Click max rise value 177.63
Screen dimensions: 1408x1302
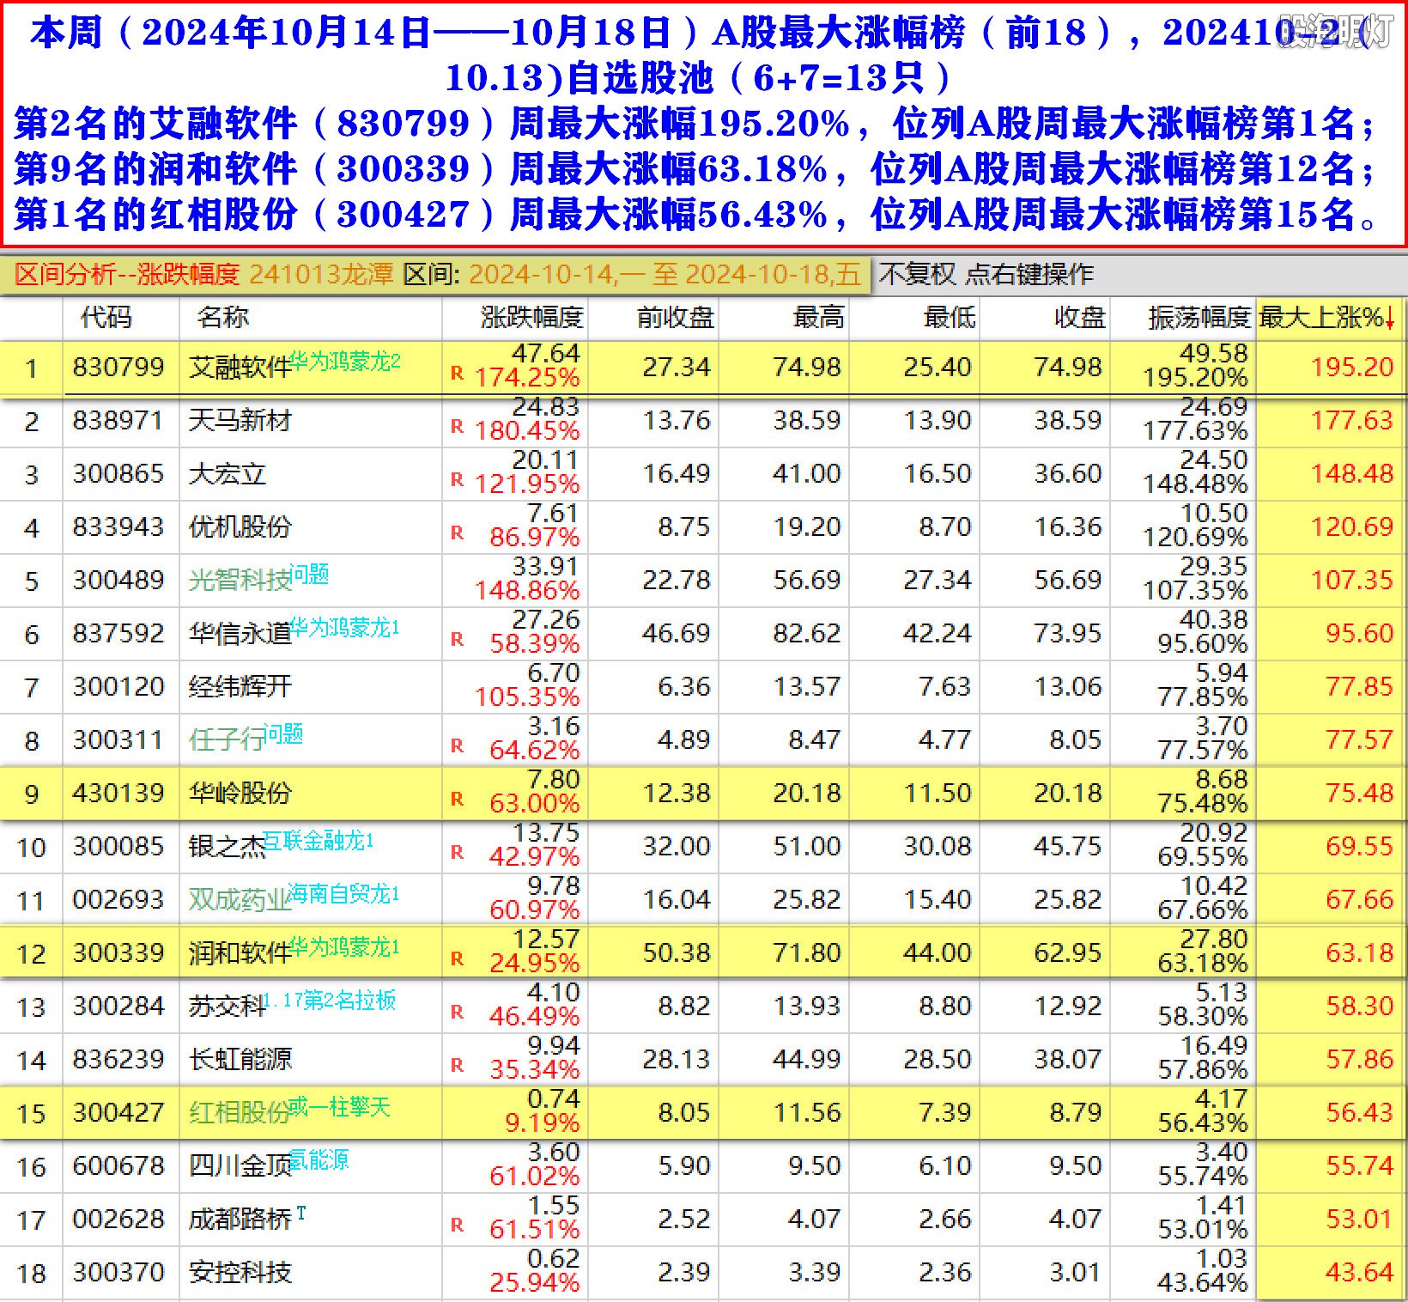pos(1352,421)
